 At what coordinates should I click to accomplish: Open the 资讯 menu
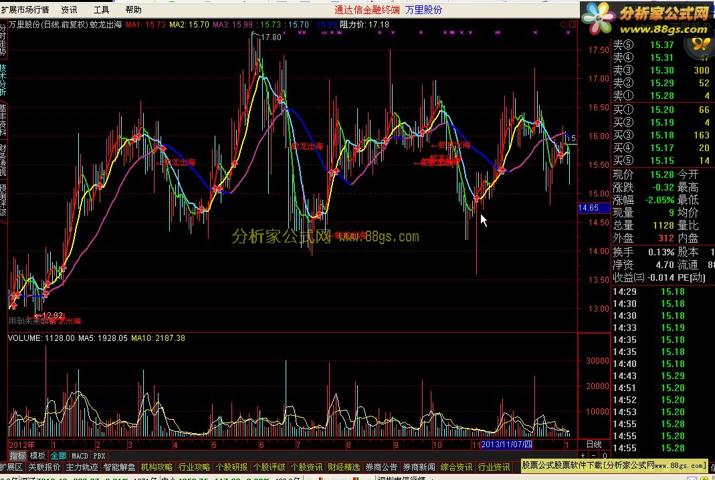(70, 9)
